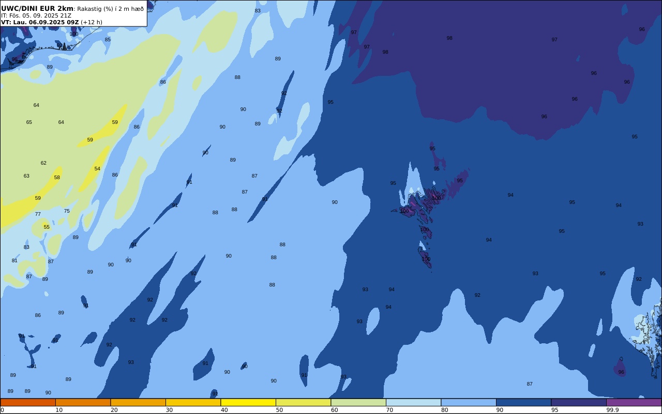Pick the purple colorbar segment above 99.9
The image size is (662, 414).
pyautogui.click(x=634, y=402)
